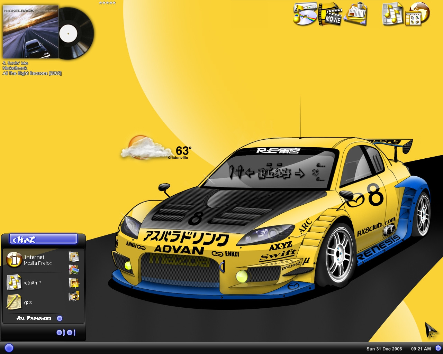Open the newspaper with coffee cup dock icon
This screenshot has width=443, height=354.
[x=356, y=14]
